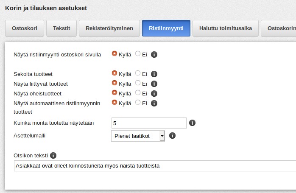Click the Otsikon teksti input field

155,166
